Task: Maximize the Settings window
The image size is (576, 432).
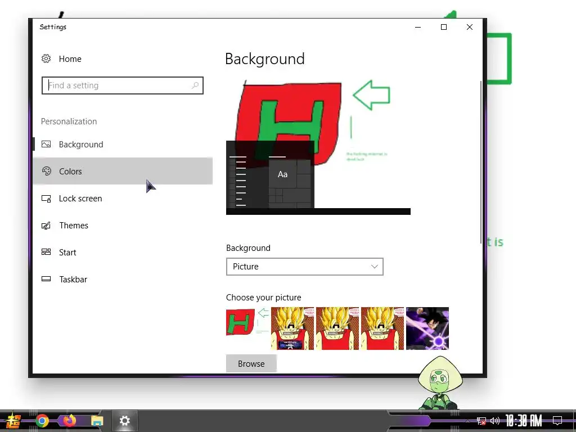Action: point(444,27)
